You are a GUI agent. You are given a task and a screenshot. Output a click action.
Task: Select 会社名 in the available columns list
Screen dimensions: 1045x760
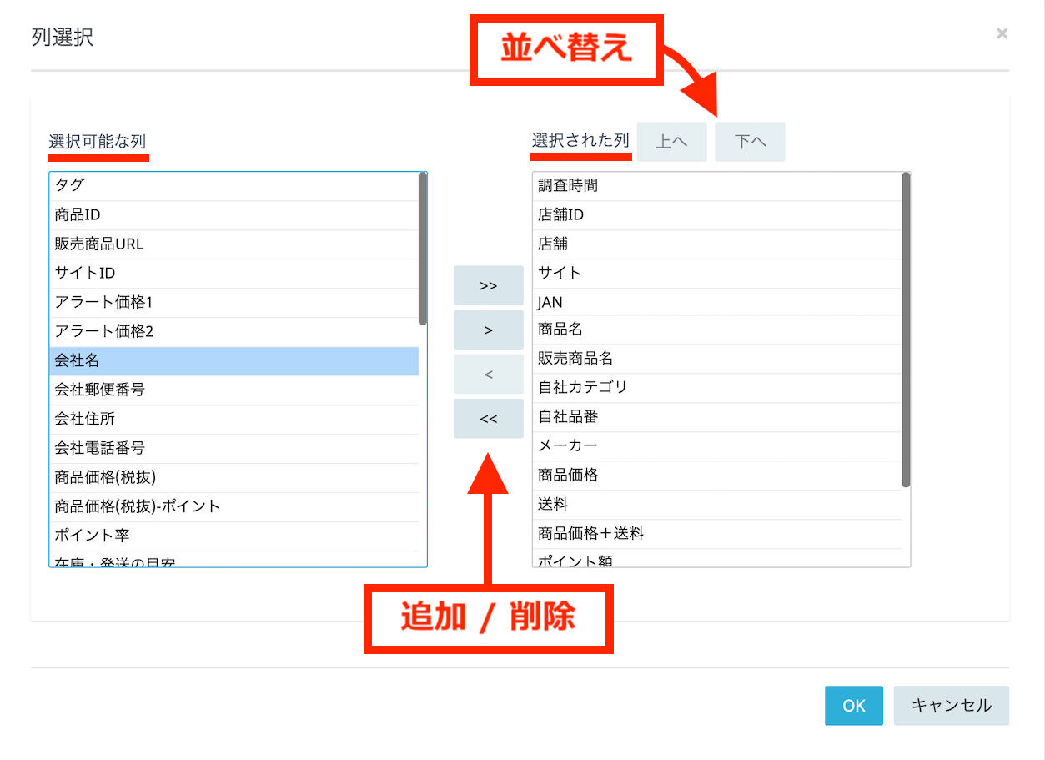coord(234,360)
